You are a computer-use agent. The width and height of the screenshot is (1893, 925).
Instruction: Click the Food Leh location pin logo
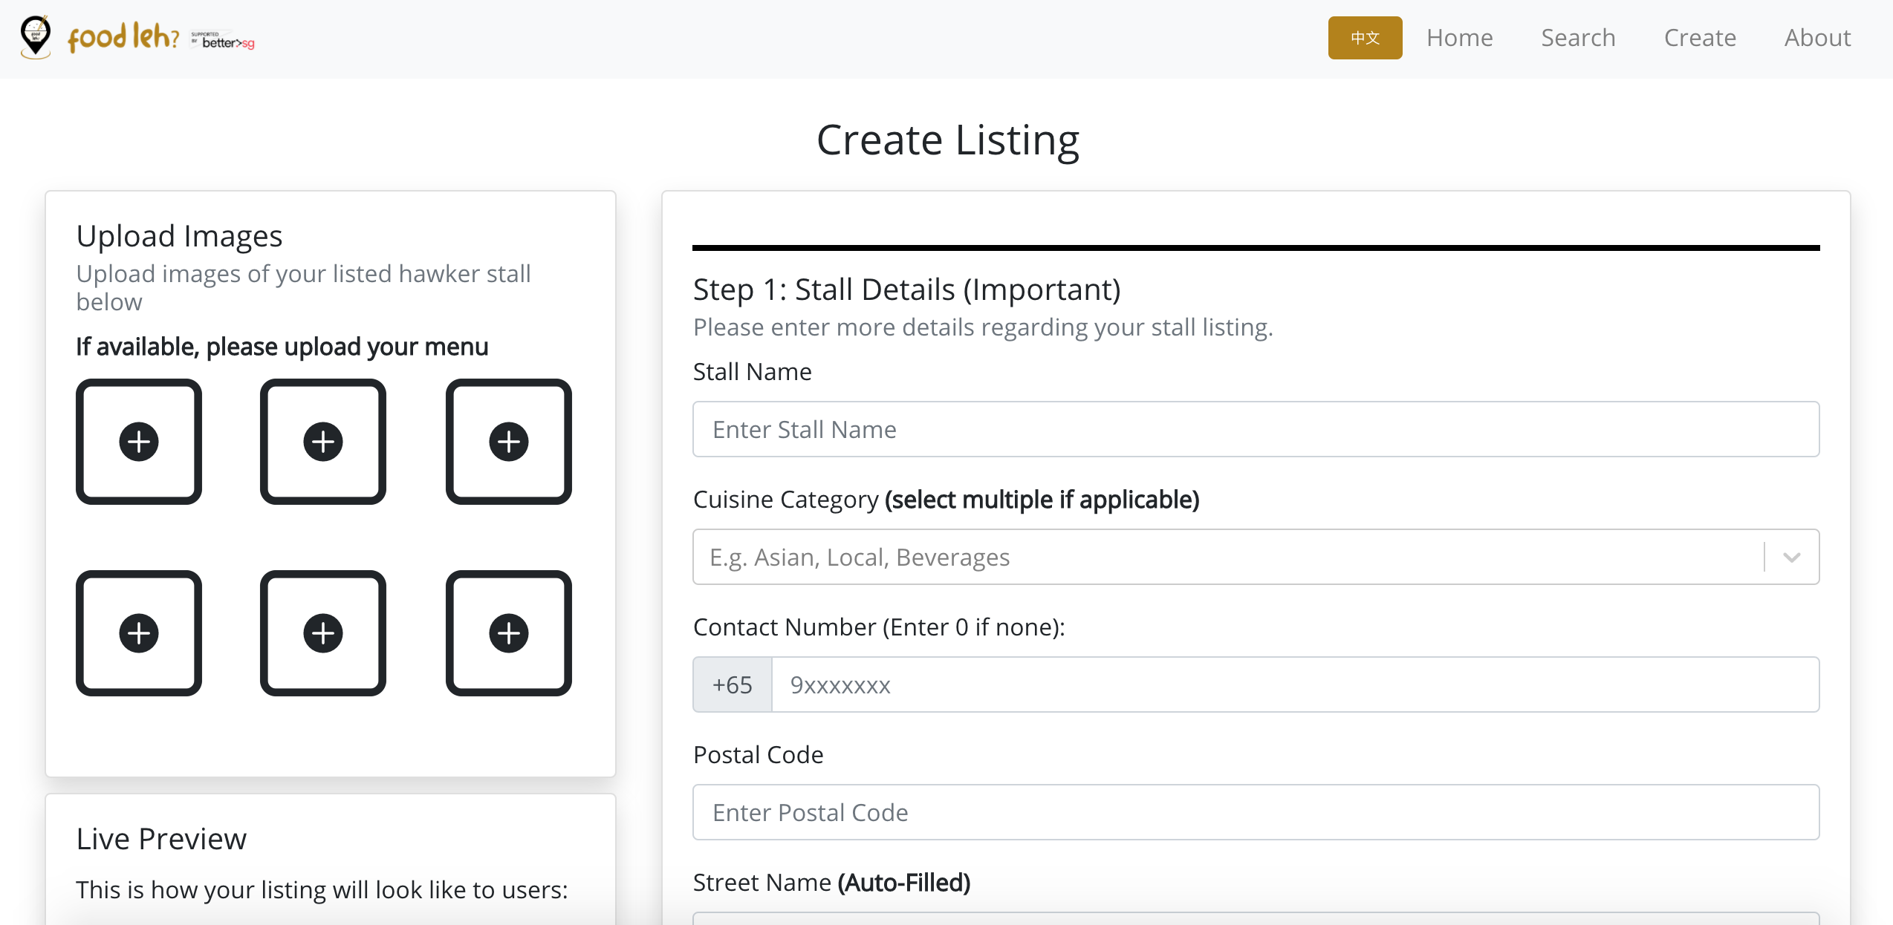coord(35,37)
